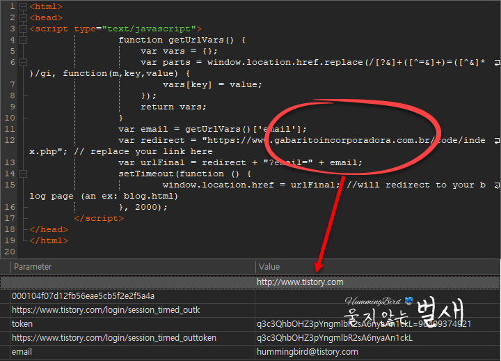Viewport: 501px width, 361px height.
Task: Click the closing </html> tag
Action: (x=49, y=240)
